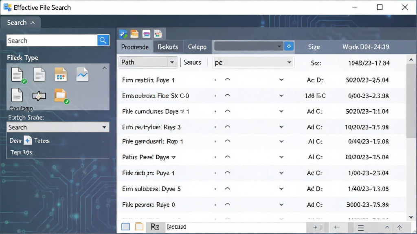Expand dropdown on Fim restfis. Foye 1 row
Viewport: 417px width, 234px height.
pyautogui.click(x=281, y=80)
